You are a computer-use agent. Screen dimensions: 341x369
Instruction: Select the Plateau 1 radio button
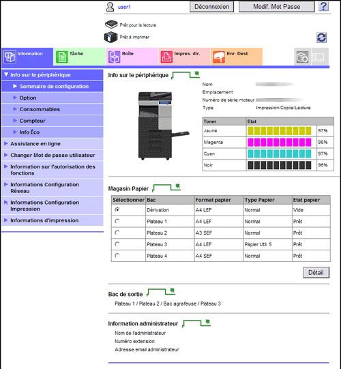click(117, 221)
